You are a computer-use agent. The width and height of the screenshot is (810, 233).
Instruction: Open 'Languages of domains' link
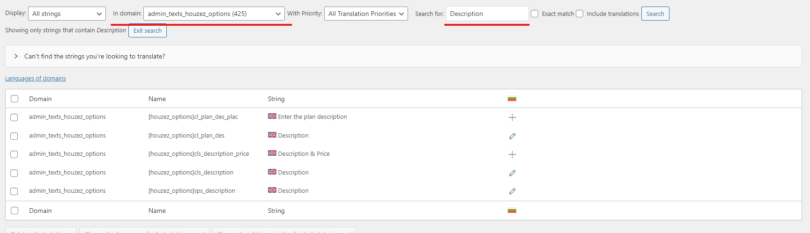[x=36, y=79]
